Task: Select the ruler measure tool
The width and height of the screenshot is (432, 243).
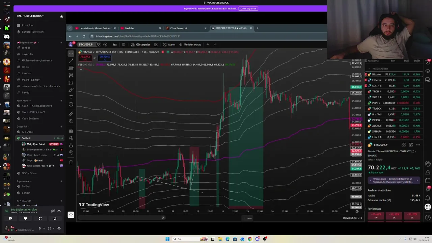Action: tap(71, 114)
